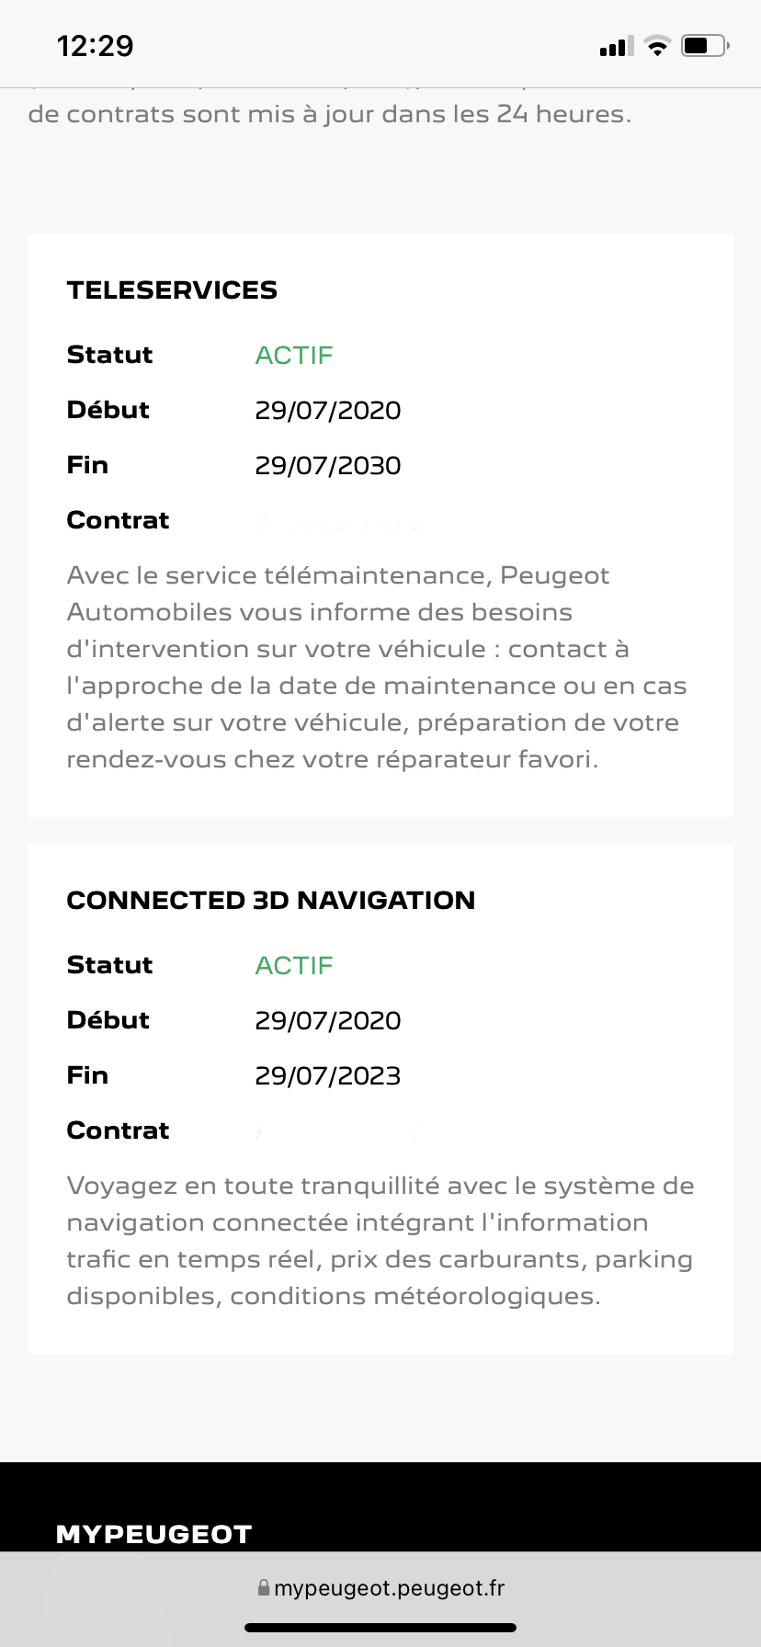Select the MYPEUGEOT footer heading

(153, 1534)
